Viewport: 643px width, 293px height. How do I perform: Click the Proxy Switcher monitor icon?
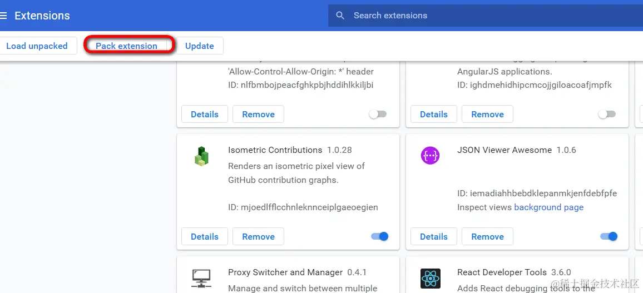point(201,278)
